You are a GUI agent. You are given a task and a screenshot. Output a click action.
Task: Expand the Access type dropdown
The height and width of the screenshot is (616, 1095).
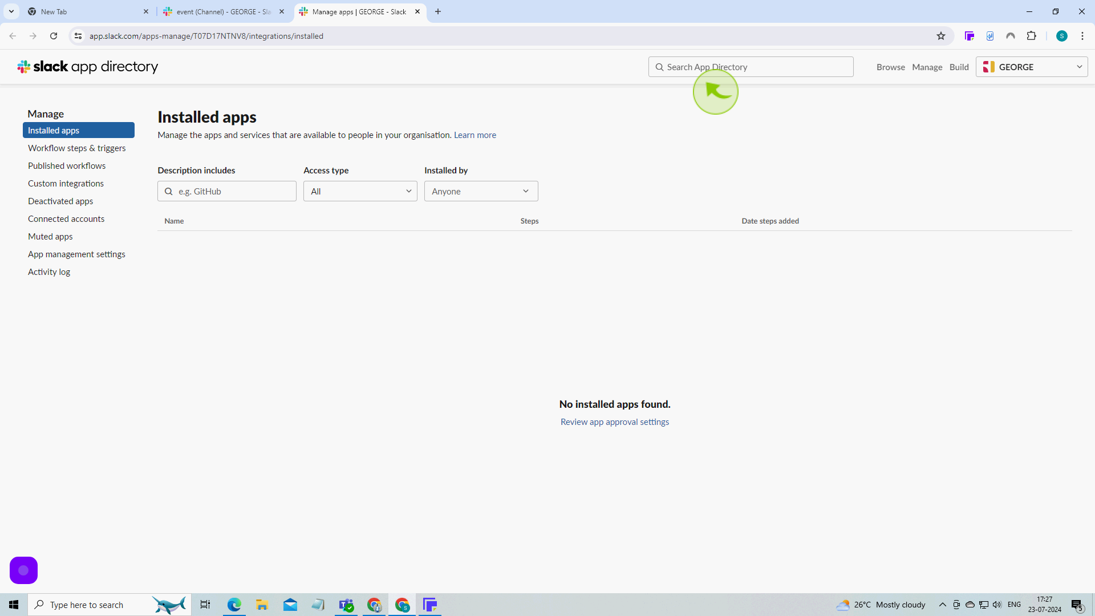360,191
